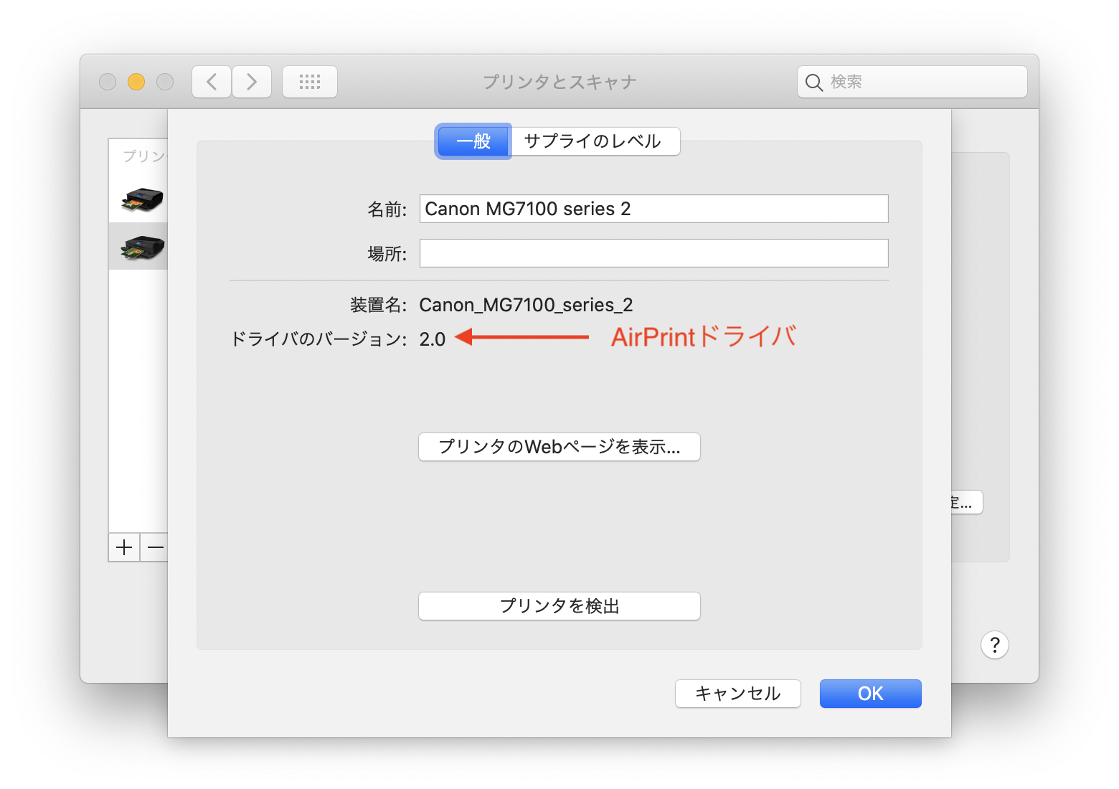The width and height of the screenshot is (1119, 789).
Task: Go forward with the right chevron button
Action: click(x=252, y=82)
